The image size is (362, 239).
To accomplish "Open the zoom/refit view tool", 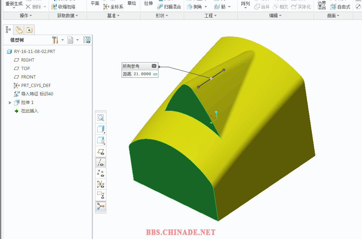I will pyautogui.click(x=101, y=118).
